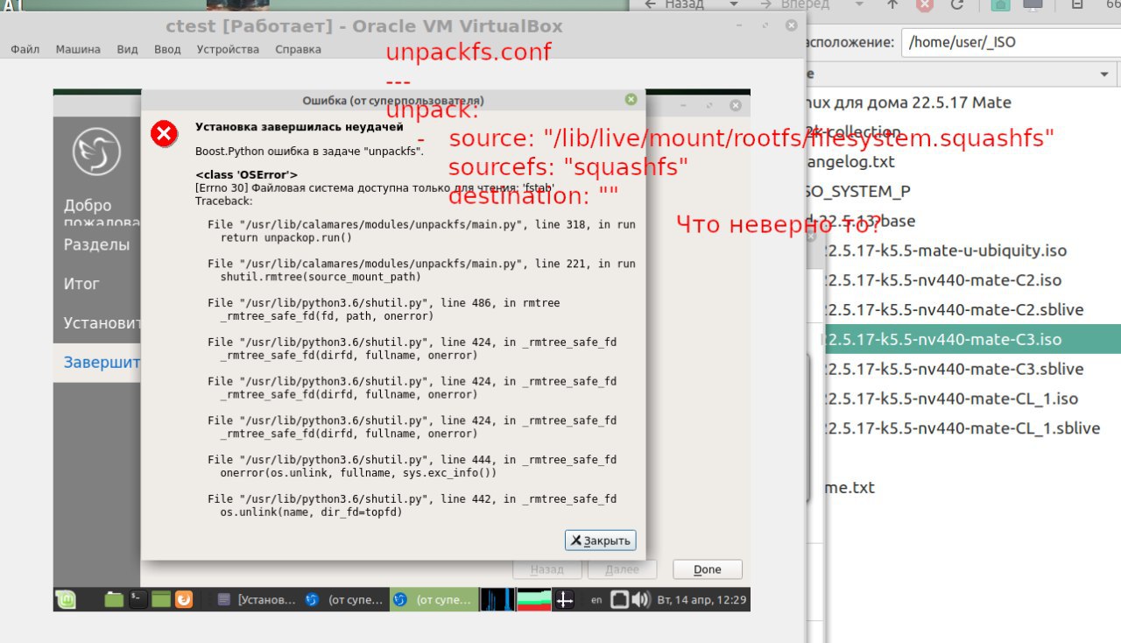Open the volume control in guest panel

[640, 600]
